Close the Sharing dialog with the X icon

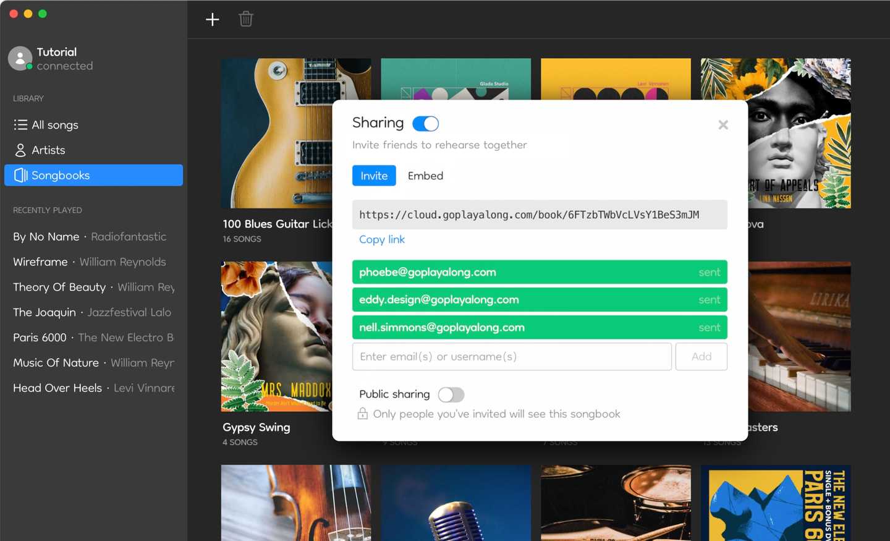click(x=723, y=124)
